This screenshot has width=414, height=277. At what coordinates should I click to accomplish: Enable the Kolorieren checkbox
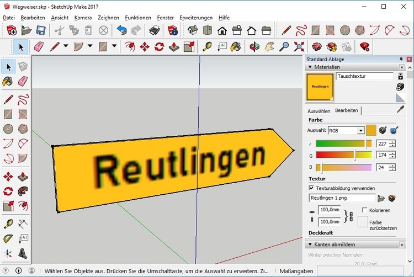coord(364,210)
